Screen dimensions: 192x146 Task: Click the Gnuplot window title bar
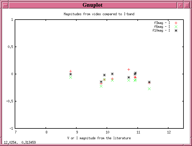point(92,5)
